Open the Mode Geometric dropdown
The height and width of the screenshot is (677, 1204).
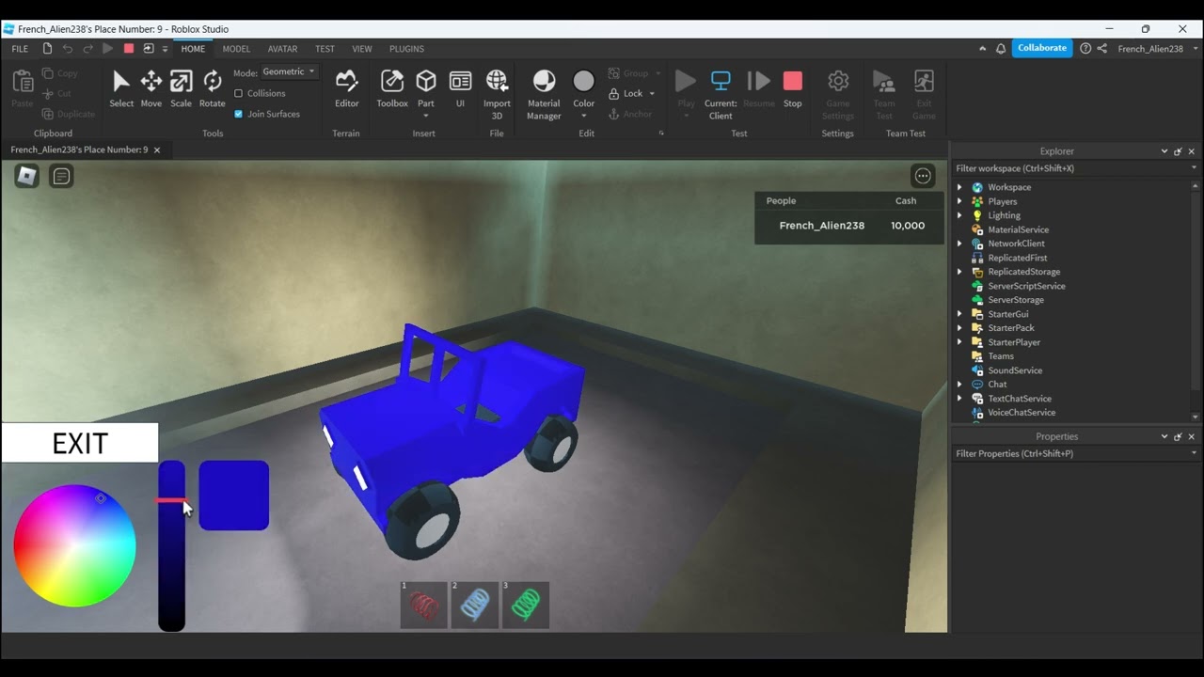(x=288, y=71)
